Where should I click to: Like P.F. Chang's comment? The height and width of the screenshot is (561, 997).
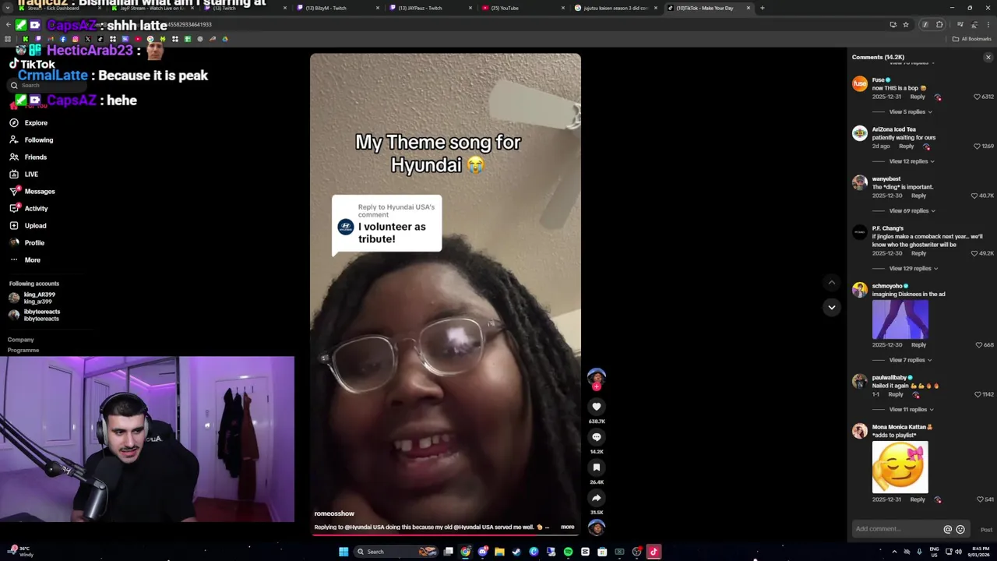pyautogui.click(x=974, y=253)
